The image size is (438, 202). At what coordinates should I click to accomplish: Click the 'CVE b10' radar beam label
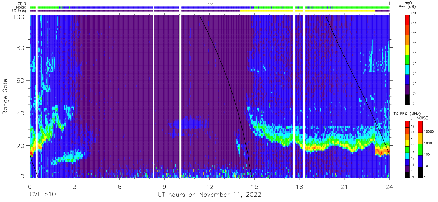[x=42, y=195]
